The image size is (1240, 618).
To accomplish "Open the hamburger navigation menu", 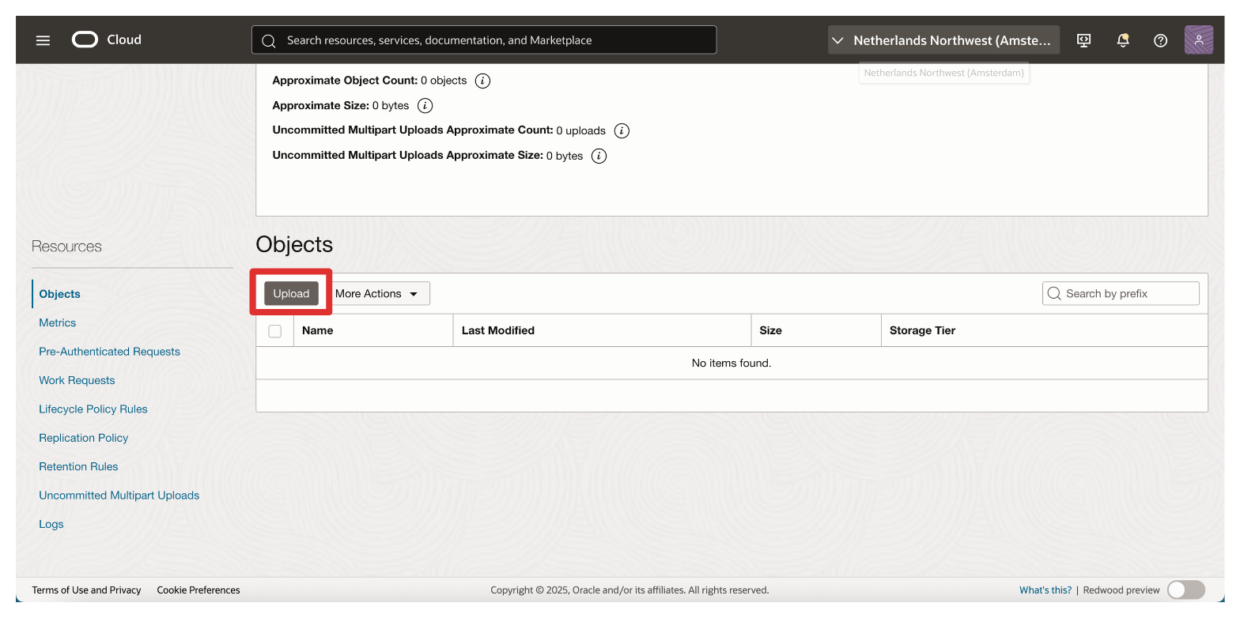I will (x=43, y=40).
